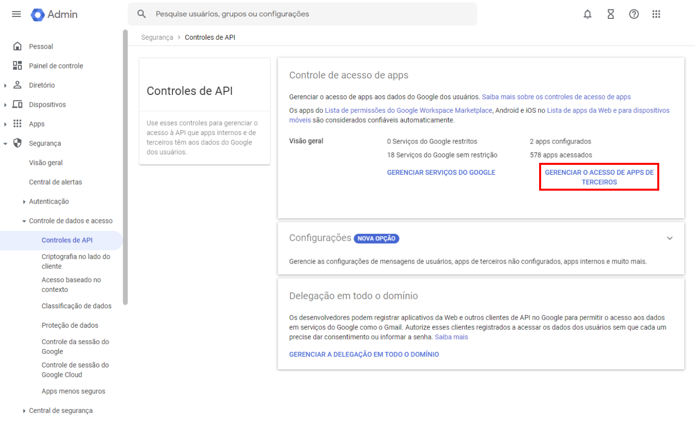Open Pessoal in the sidebar

pyautogui.click(x=41, y=46)
